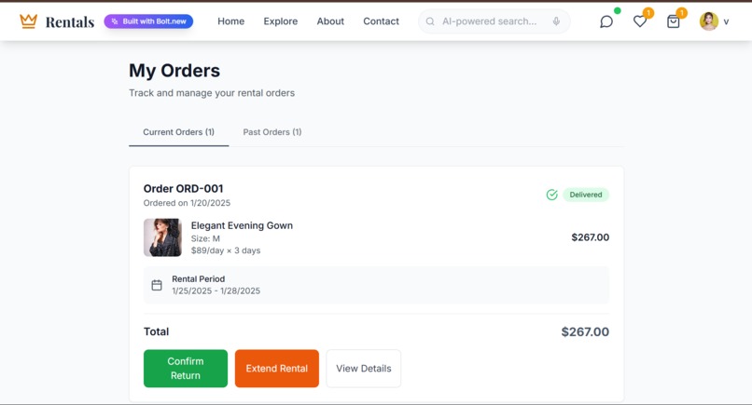Switch to Past Orders tab
752x405 pixels.
tap(272, 132)
